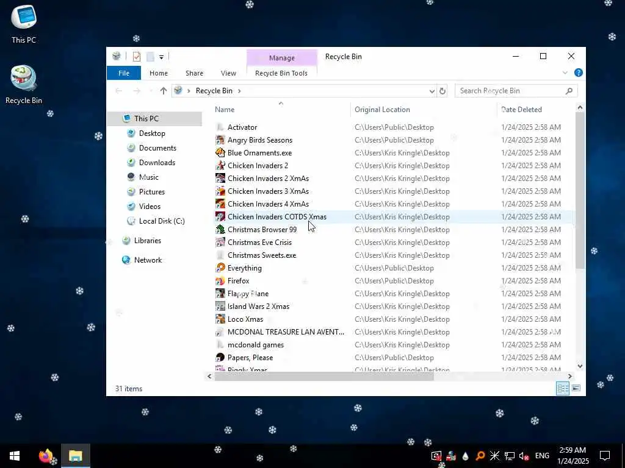The width and height of the screenshot is (625, 468).
Task: Select Angry Birds Seasons icon
Action: pos(220,140)
